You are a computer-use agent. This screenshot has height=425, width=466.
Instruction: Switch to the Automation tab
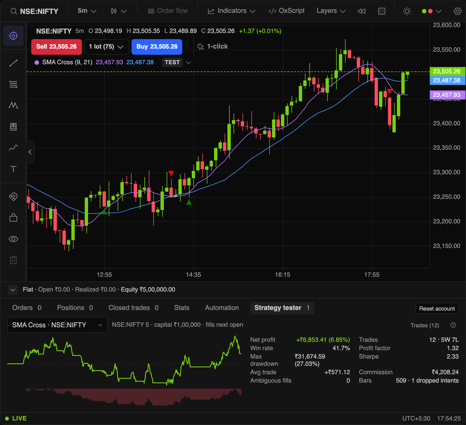click(222, 308)
